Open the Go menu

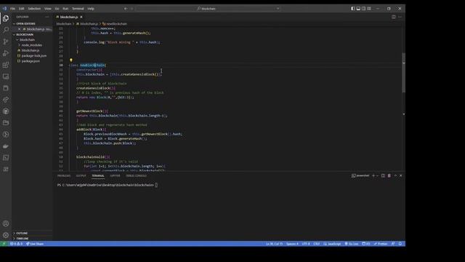(x=57, y=9)
